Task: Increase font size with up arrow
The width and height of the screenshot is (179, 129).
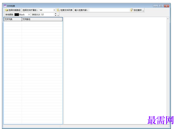Action: click(x=56, y=14)
